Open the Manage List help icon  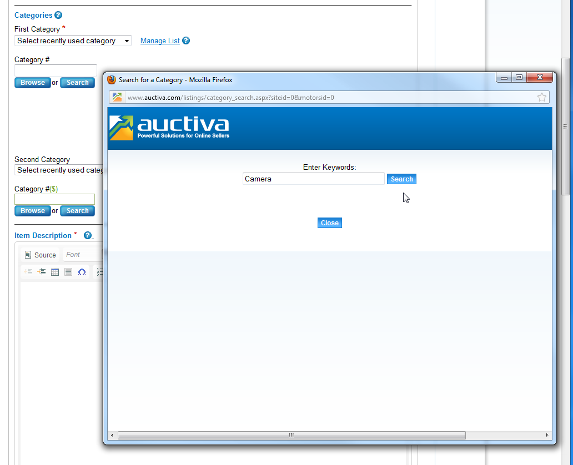186,41
